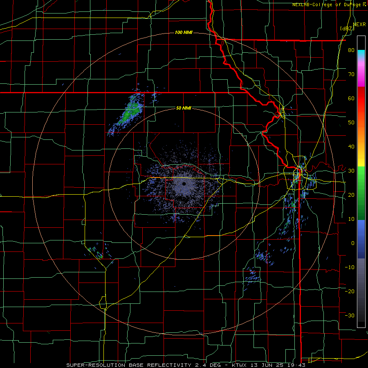Click the 40 value on the dBZ scale
This screenshot has width=368, height=368.
[351, 147]
